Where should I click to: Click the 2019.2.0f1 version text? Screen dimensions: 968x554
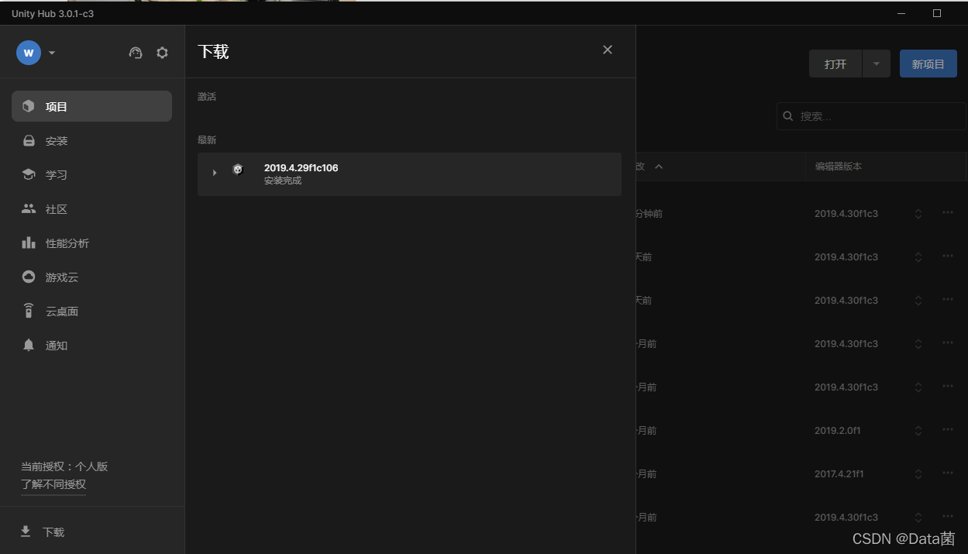coord(838,431)
